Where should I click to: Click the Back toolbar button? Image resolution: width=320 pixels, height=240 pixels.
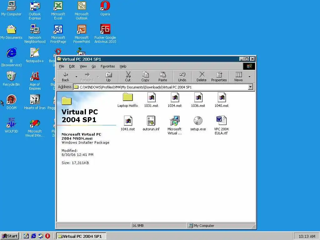coord(66,77)
